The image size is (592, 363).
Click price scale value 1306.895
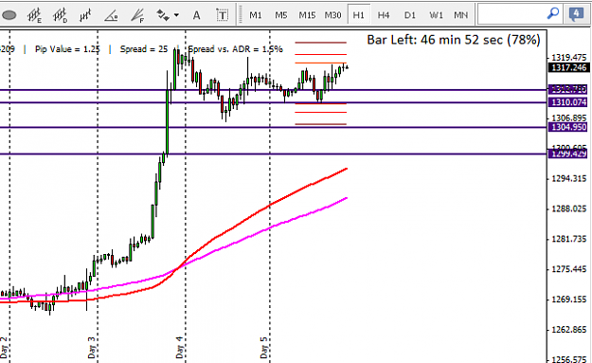pyautogui.click(x=569, y=118)
